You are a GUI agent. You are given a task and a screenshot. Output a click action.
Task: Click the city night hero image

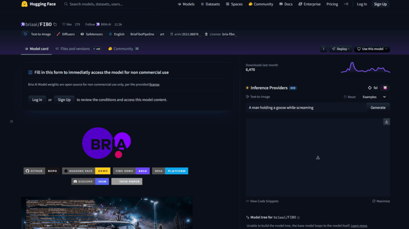(x=107, y=213)
